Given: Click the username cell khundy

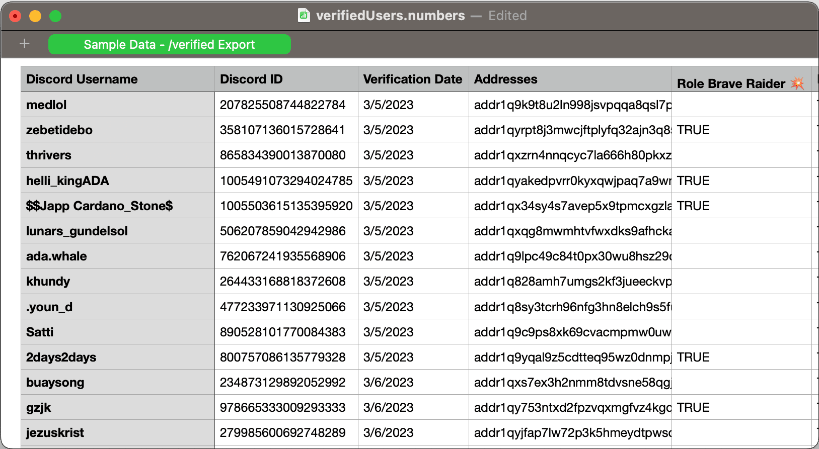Looking at the screenshot, I should pyautogui.click(x=118, y=281).
